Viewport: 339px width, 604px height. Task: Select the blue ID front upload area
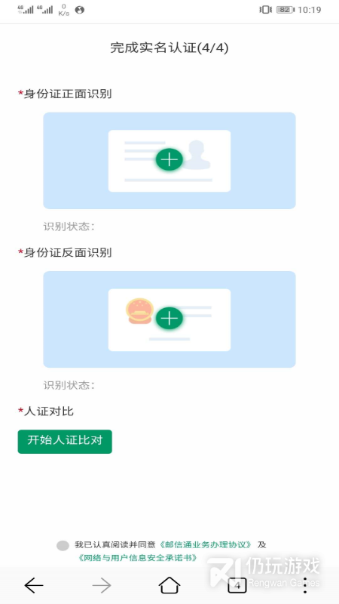pyautogui.click(x=169, y=161)
